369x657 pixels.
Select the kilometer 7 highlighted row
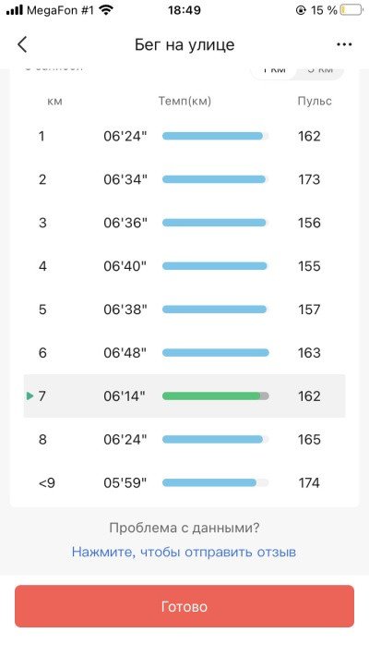[184, 396]
